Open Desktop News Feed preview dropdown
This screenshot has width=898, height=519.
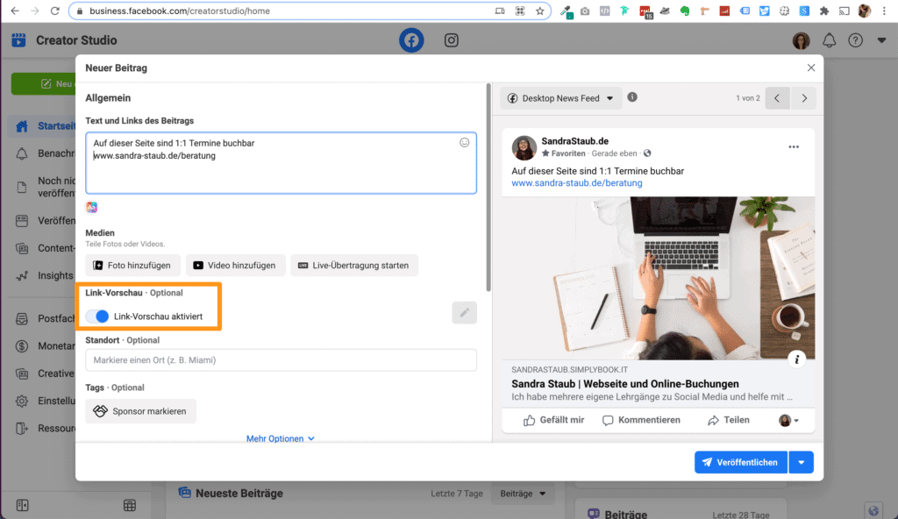click(560, 98)
